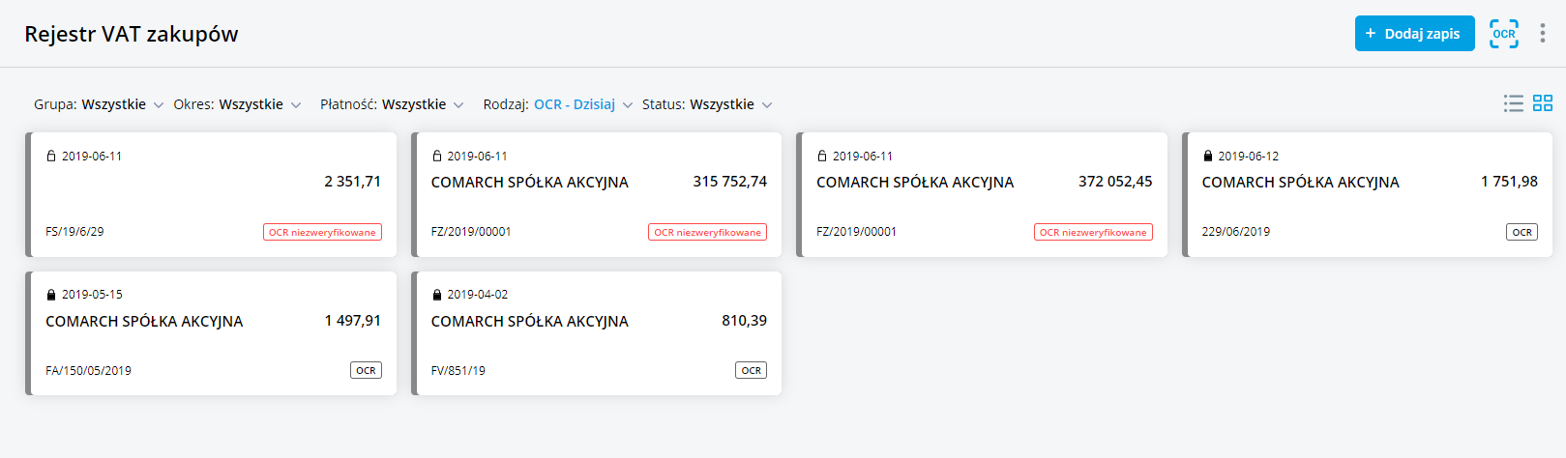
Task: Click the lock icon on 2019-04-02 card
Action: coord(436,295)
